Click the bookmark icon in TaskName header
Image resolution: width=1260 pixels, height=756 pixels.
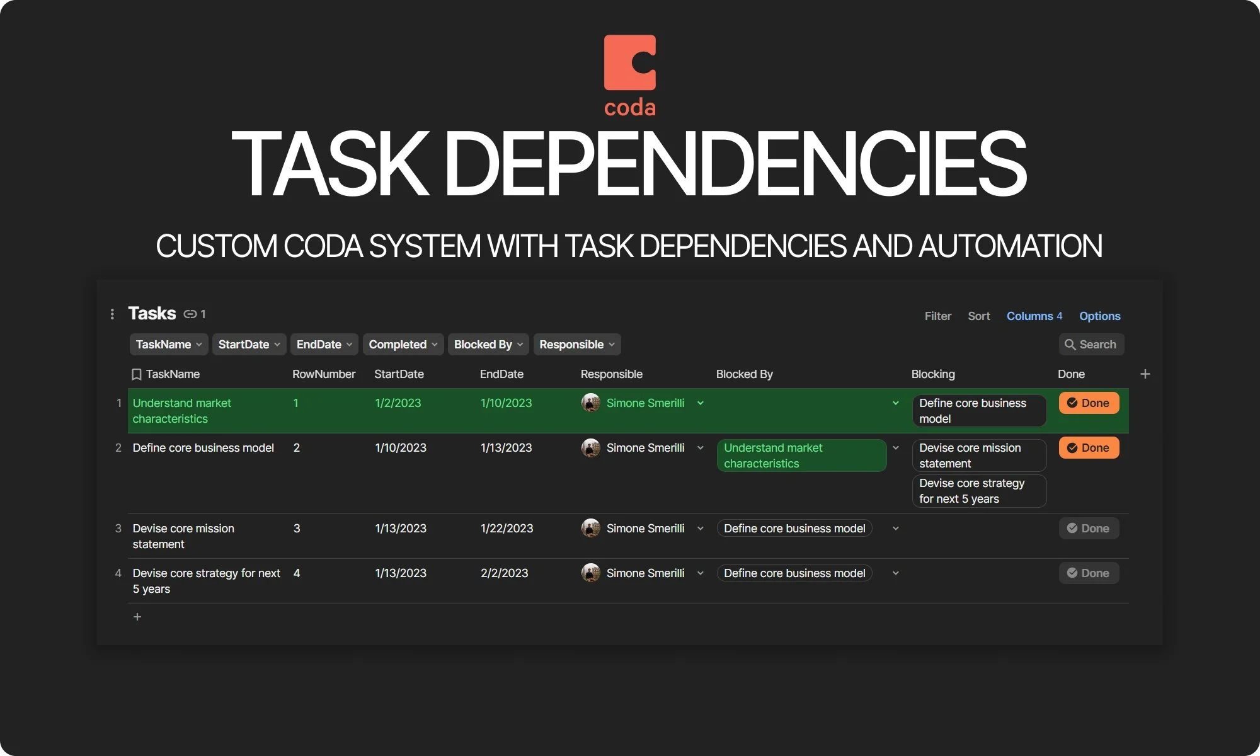(136, 375)
